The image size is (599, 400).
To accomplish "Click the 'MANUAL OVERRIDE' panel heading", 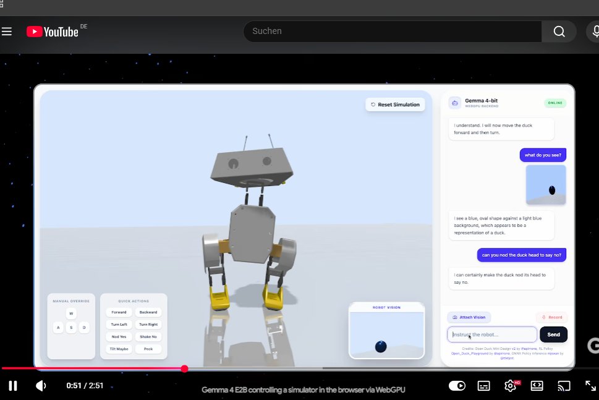I will tap(71, 301).
